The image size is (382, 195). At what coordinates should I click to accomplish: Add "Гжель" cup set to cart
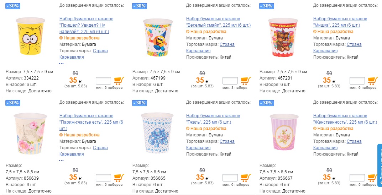click(246, 178)
